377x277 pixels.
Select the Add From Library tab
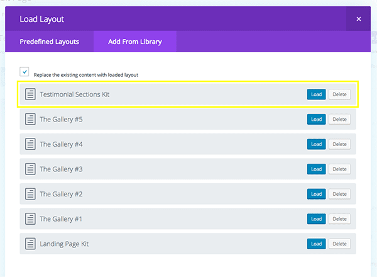click(x=134, y=42)
